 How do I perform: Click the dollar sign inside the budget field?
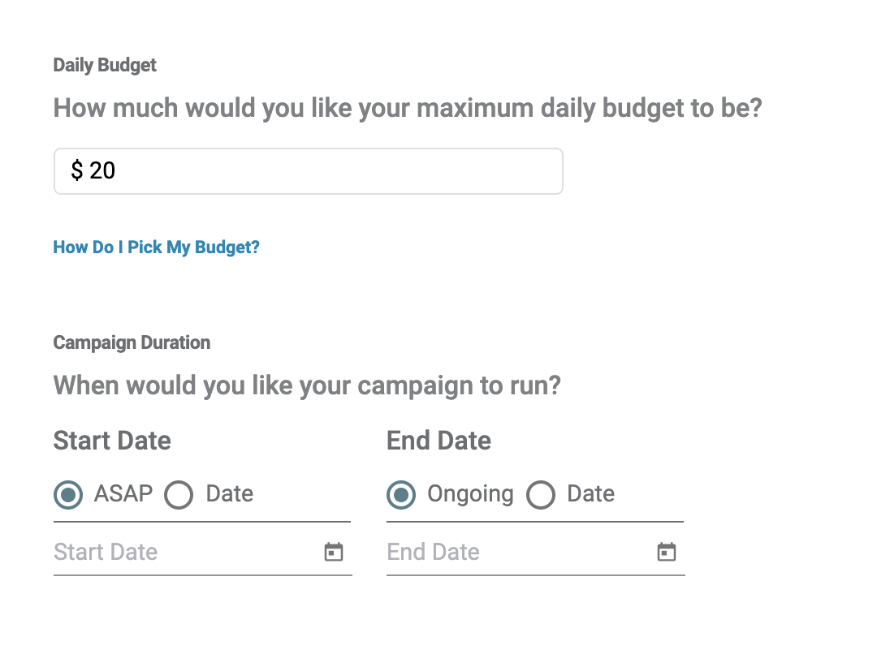[76, 170]
